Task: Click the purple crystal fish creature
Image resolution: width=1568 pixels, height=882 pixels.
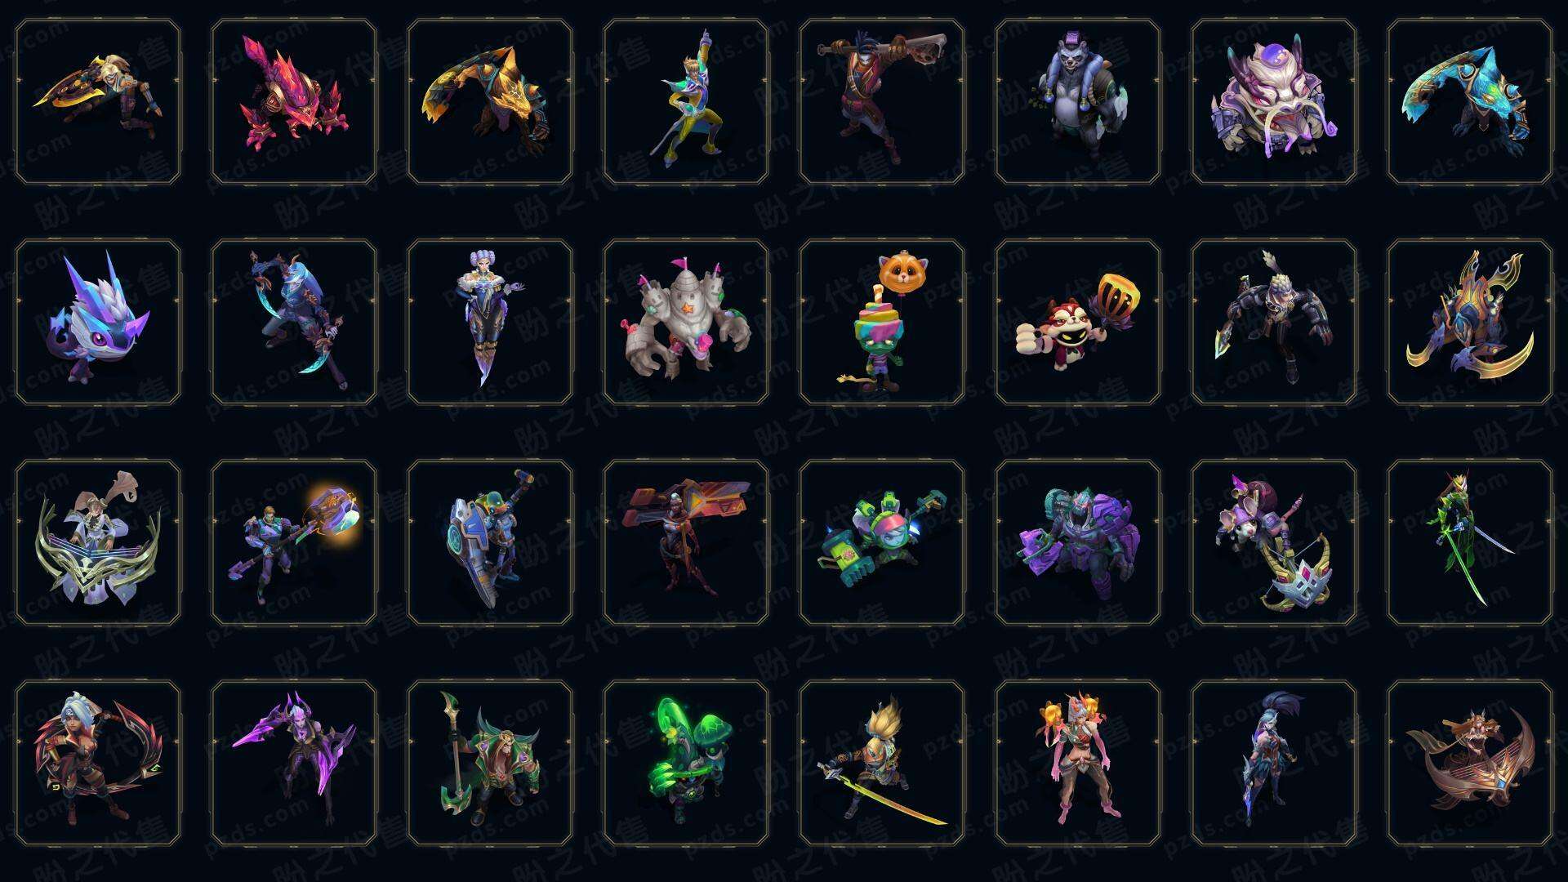Action: tap(98, 322)
